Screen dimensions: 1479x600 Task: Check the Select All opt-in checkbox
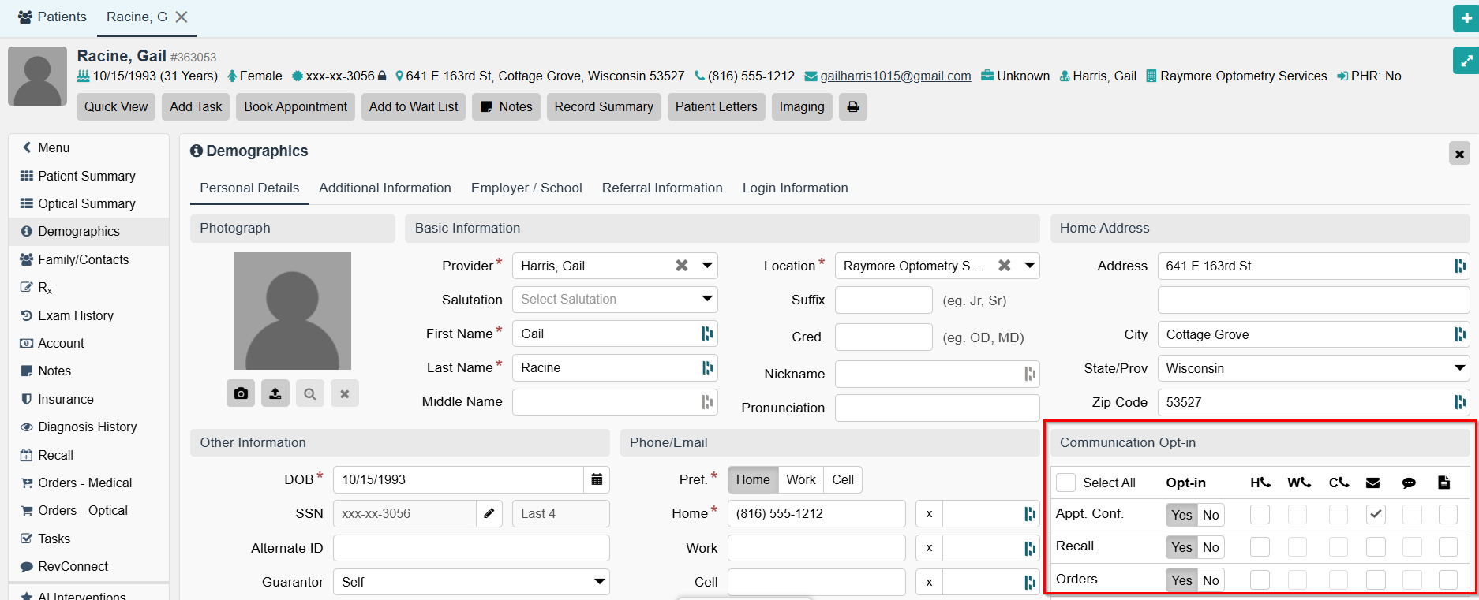point(1065,483)
